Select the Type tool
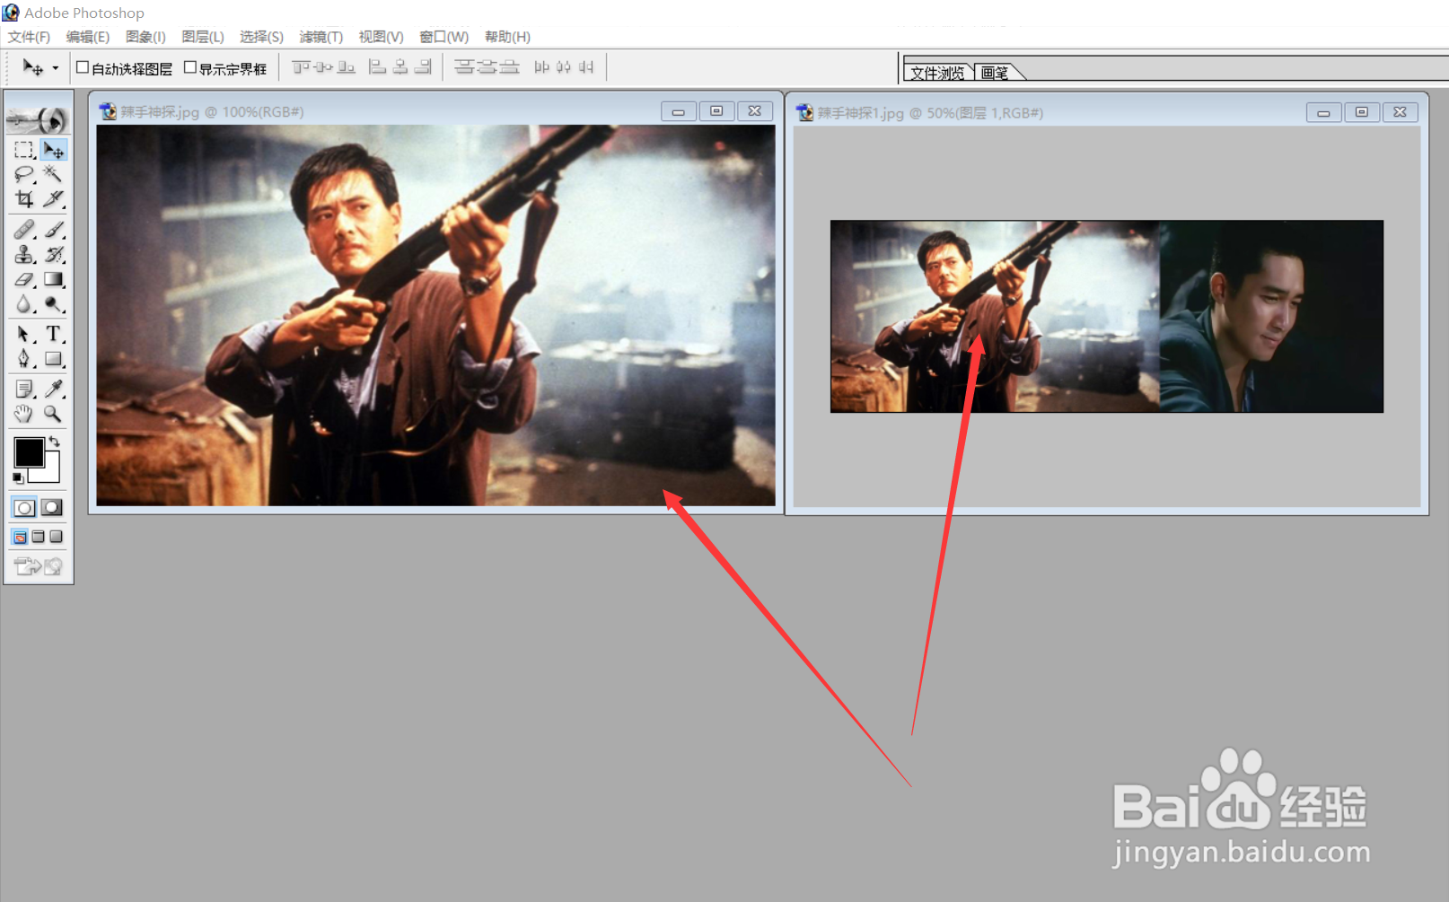Image resolution: width=1449 pixels, height=902 pixels. pyautogui.click(x=53, y=334)
